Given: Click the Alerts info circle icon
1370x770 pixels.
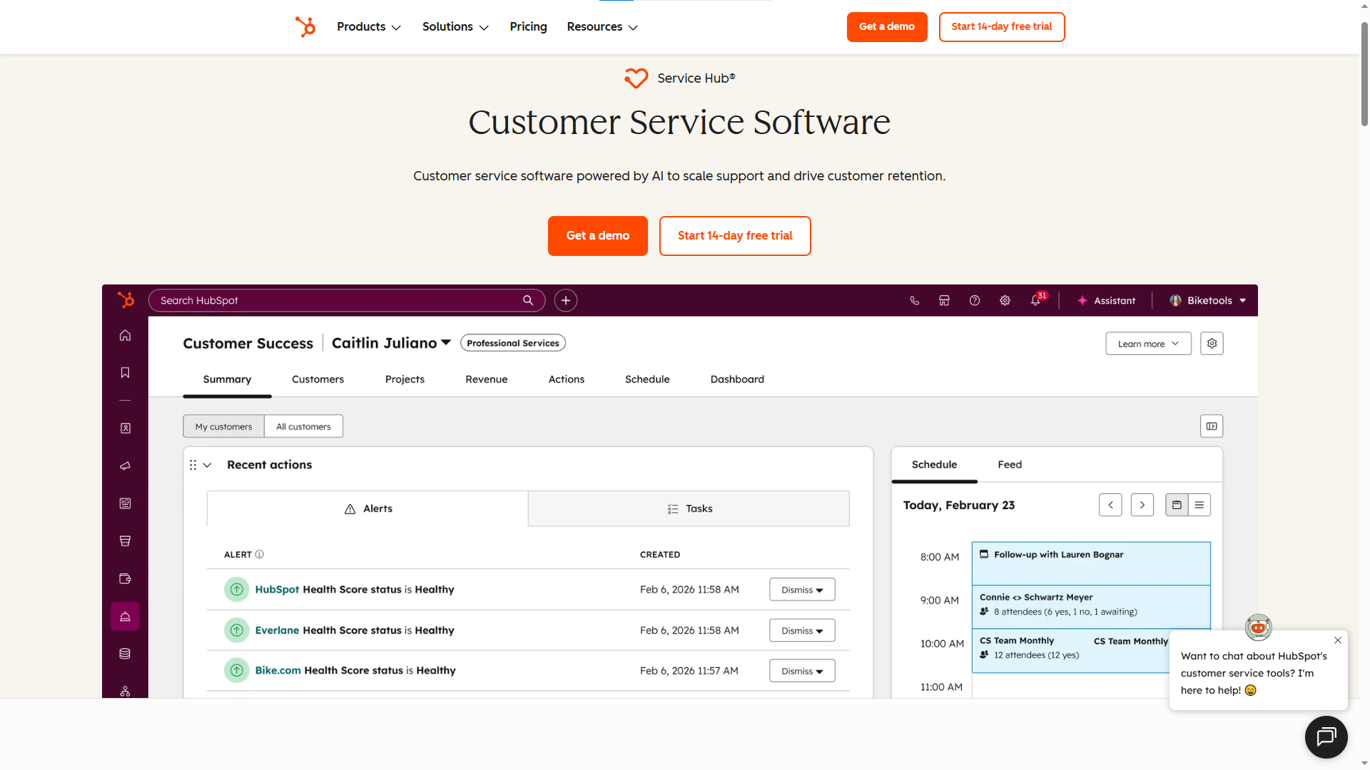Looking at the screenshot, I should click(260, 555).
